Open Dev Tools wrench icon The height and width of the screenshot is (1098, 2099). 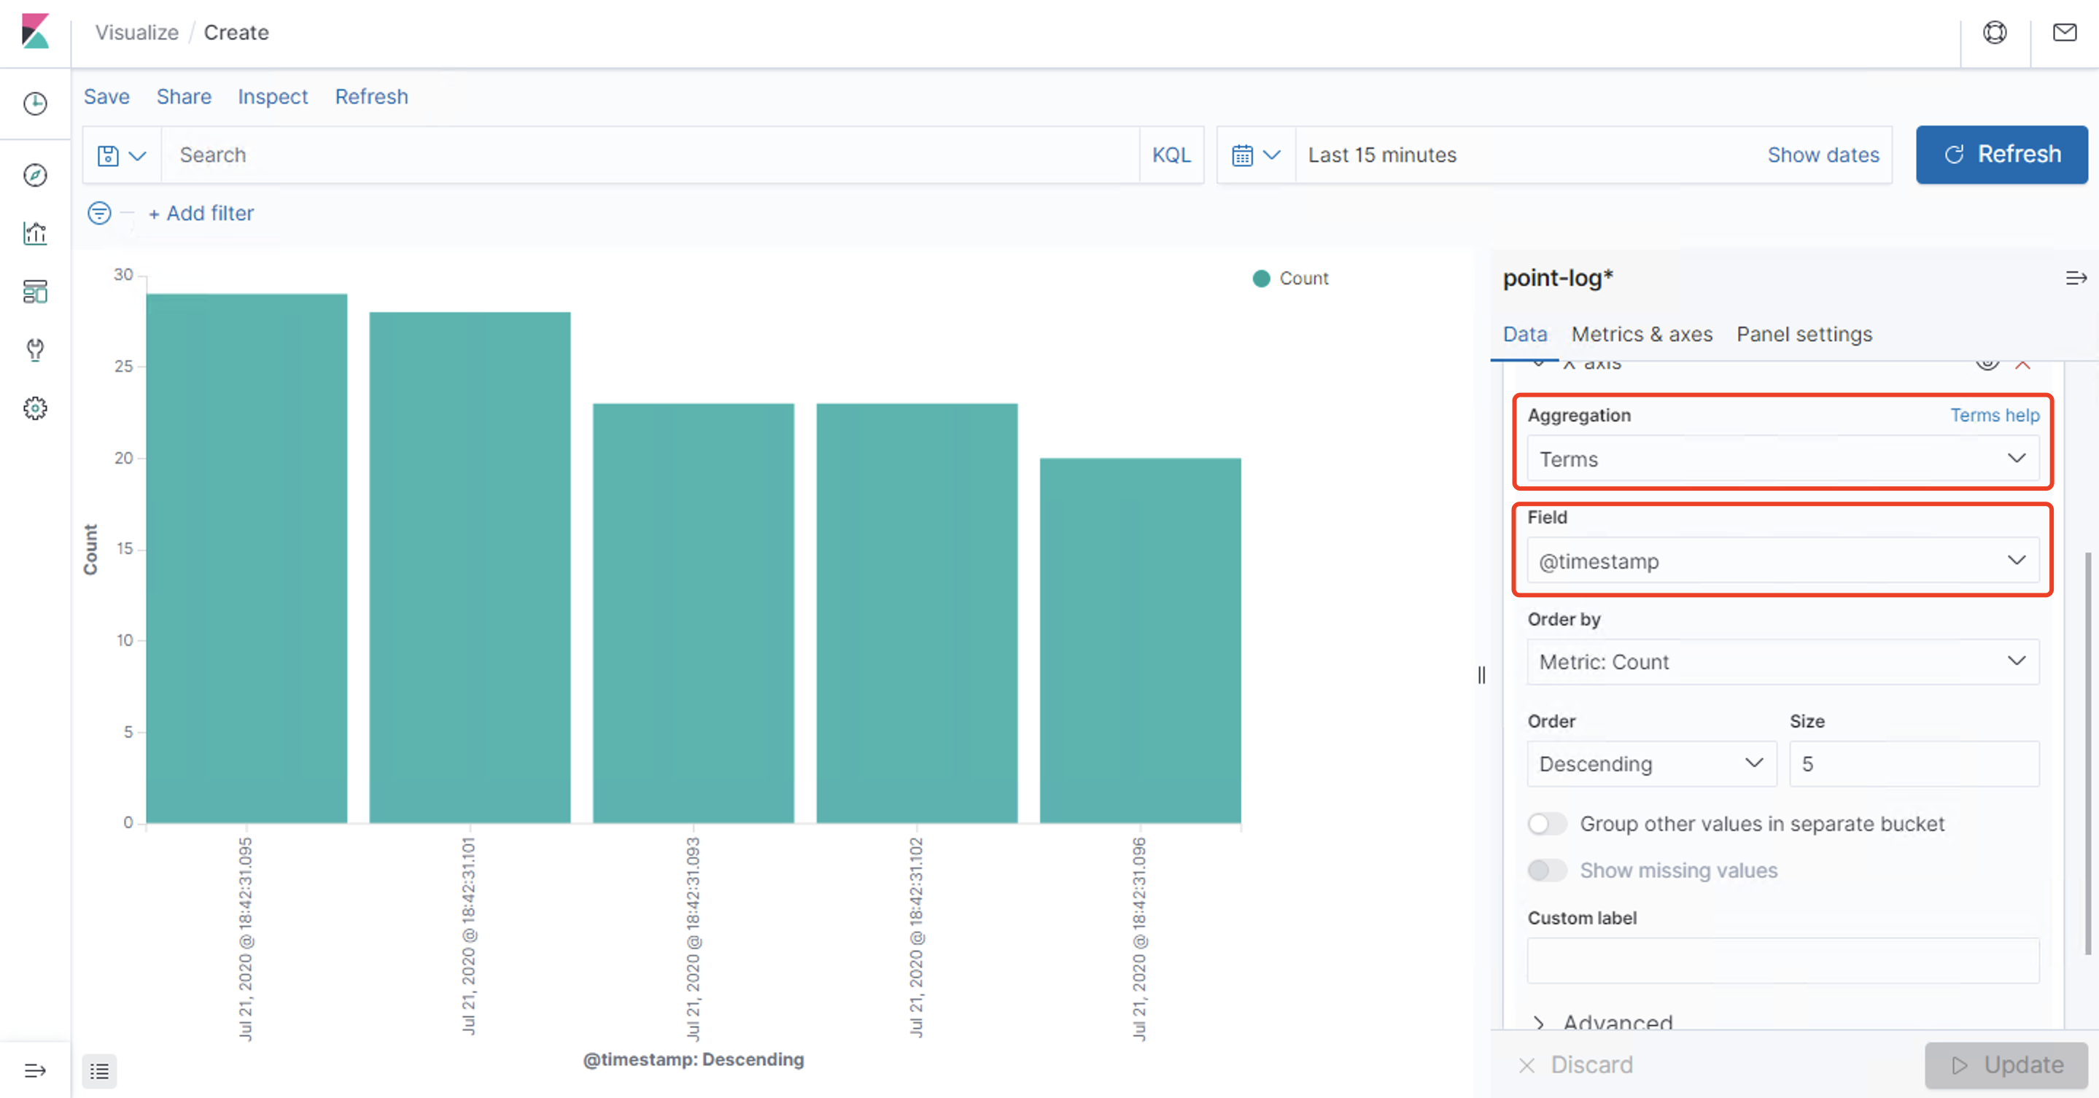coord(35,350)
